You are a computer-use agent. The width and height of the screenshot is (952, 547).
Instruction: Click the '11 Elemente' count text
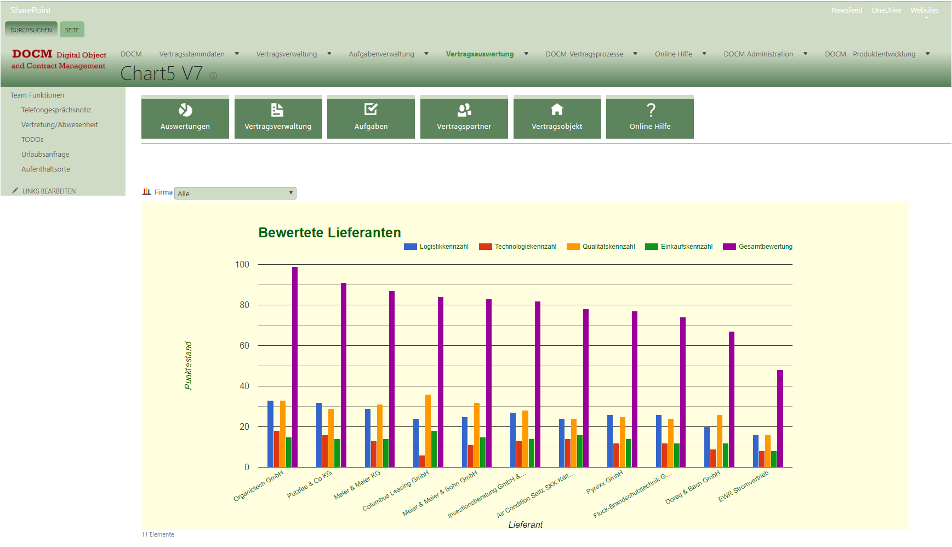158,534
